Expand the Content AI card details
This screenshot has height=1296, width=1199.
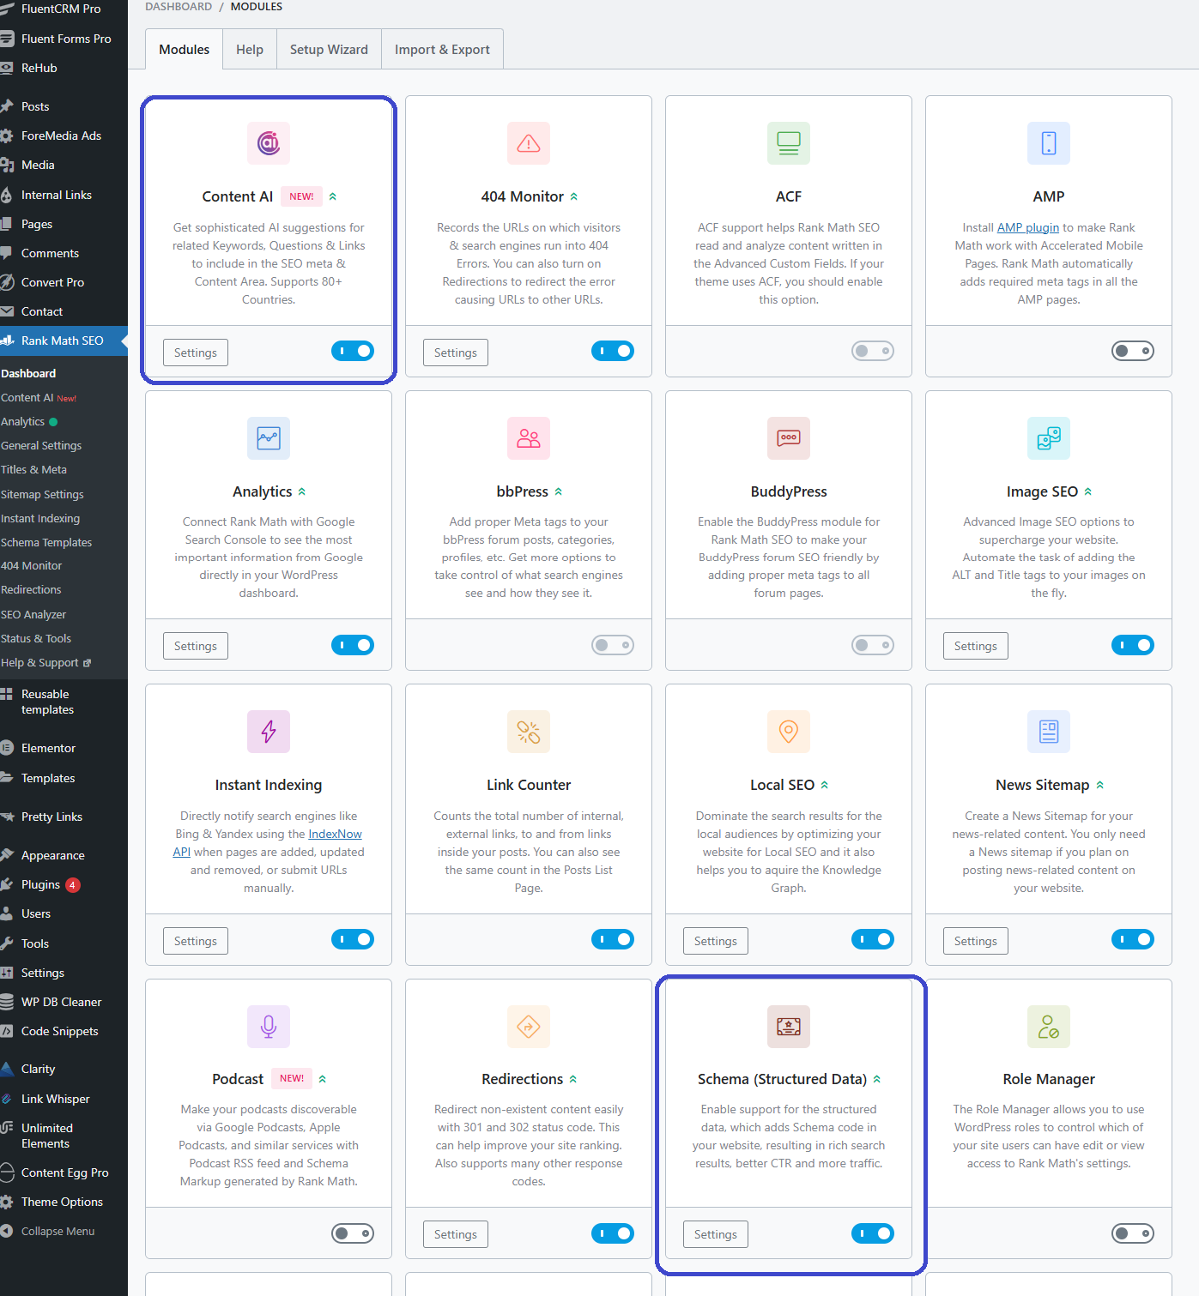[x=334, y=196]
